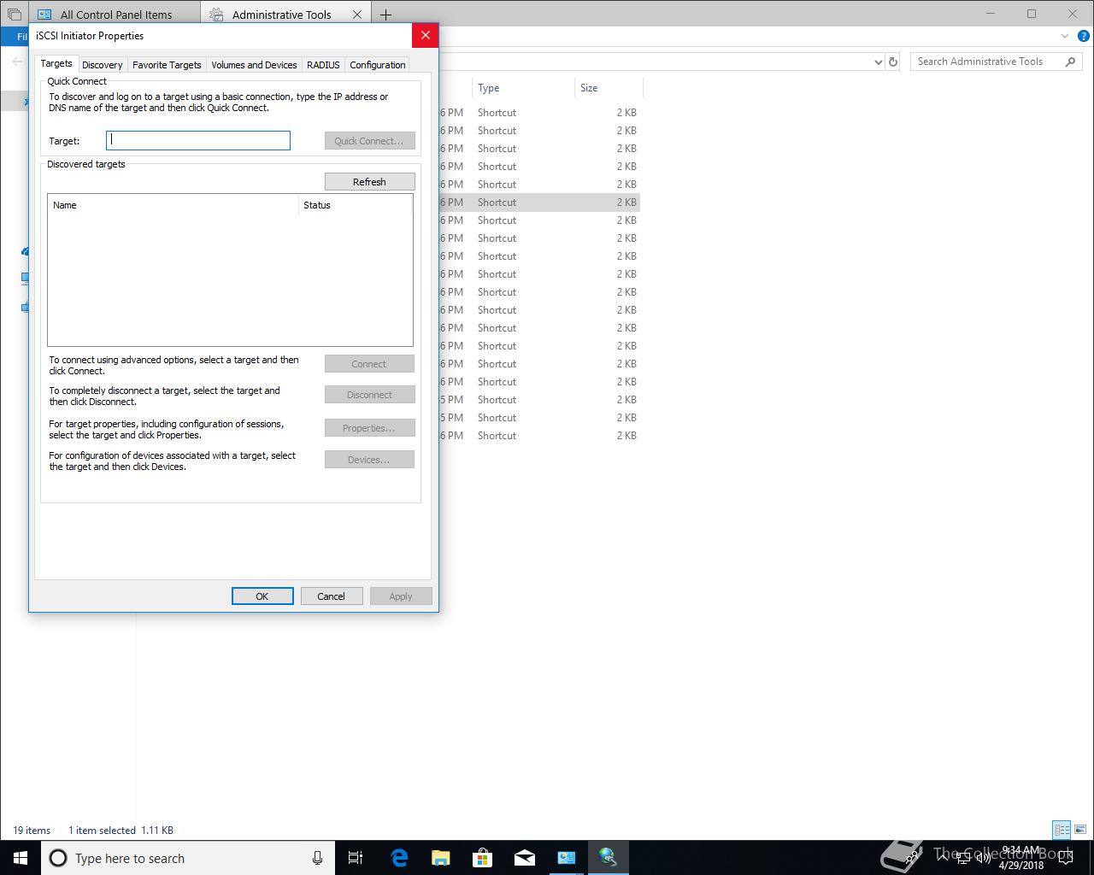Open the Configuration tab
Image resolution: width=1094 pixels, height=875 pixels.
point(377,65)
